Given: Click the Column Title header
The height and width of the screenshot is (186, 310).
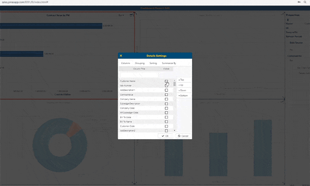Looking at the screenshot, I should pos(139,69).
